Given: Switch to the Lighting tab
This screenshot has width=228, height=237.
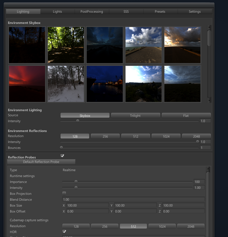Looking at the screenshot, I should click(x=23, y=12).
